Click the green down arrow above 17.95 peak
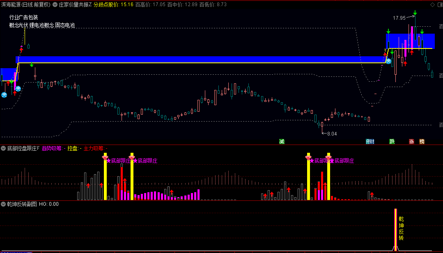 click(x=415, y=13)
